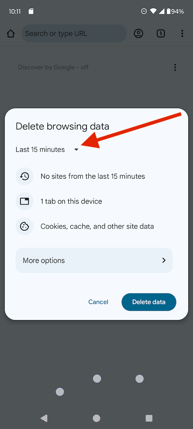Screen dimensions: 193x429
Task: Tap the Android recent apps square
Action: [x=149, y=418]
